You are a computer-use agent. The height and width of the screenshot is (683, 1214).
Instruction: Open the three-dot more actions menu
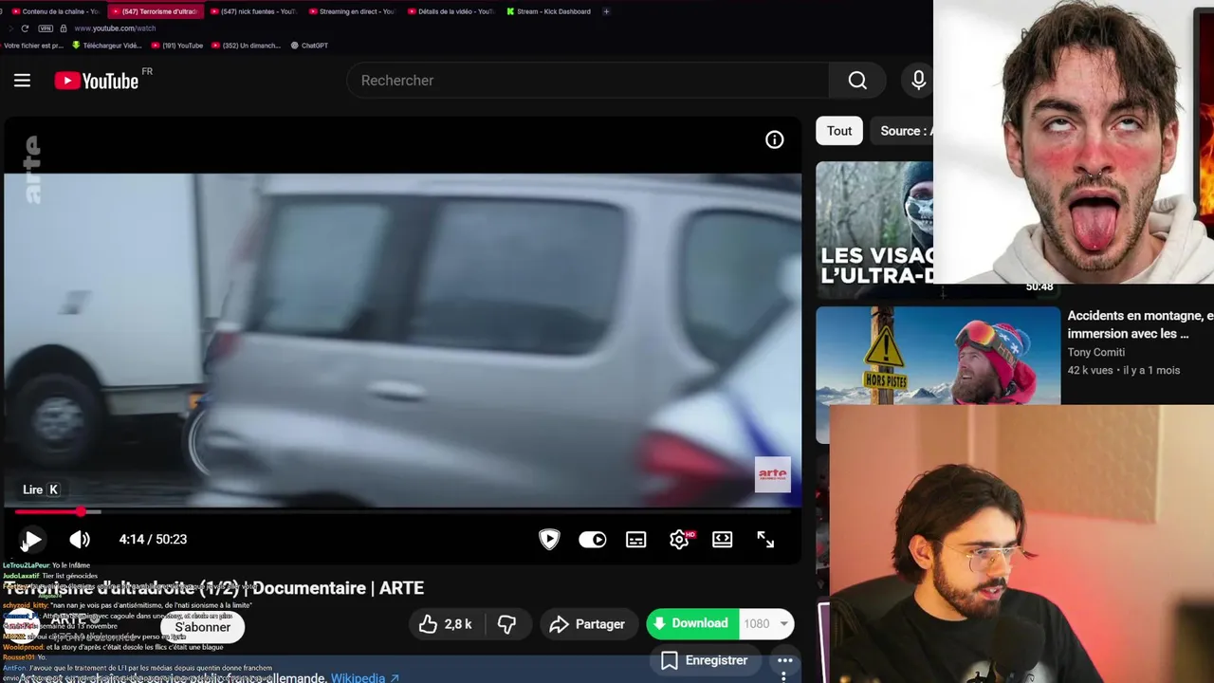785,660
